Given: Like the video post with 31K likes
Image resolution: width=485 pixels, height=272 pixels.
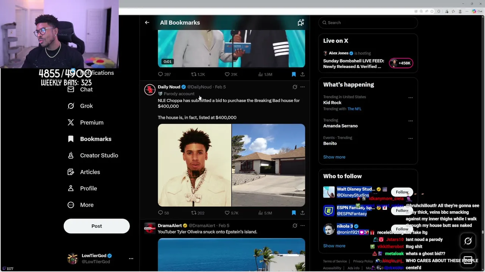Looking at the screenshot, I should [x=231, y=74].
